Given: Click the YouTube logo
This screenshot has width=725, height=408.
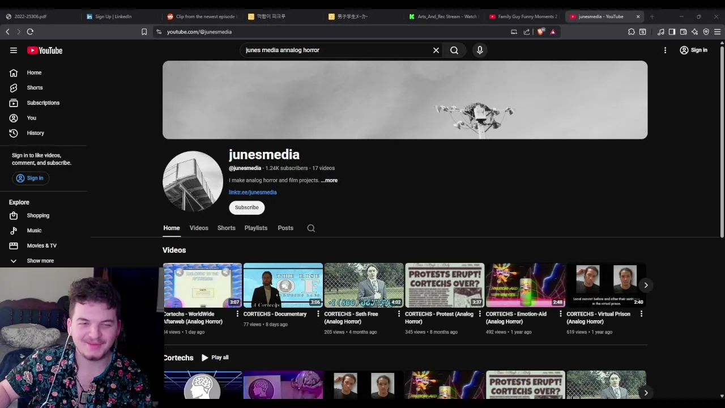Looking at the screenshot, I should pos(45,50).
